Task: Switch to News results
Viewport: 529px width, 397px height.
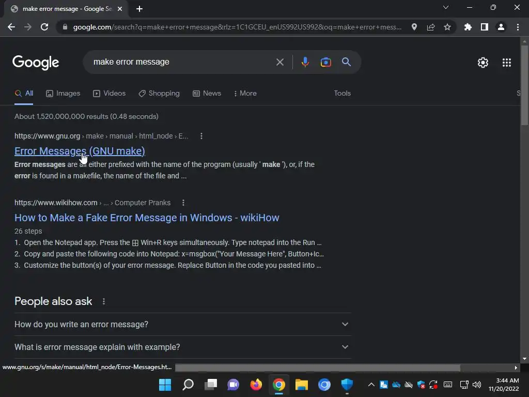Action: (x=207, y=94)
